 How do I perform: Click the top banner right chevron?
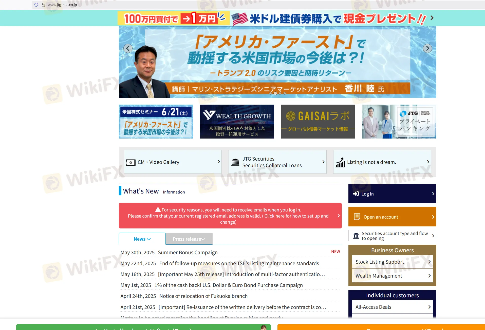coord(432,18)
